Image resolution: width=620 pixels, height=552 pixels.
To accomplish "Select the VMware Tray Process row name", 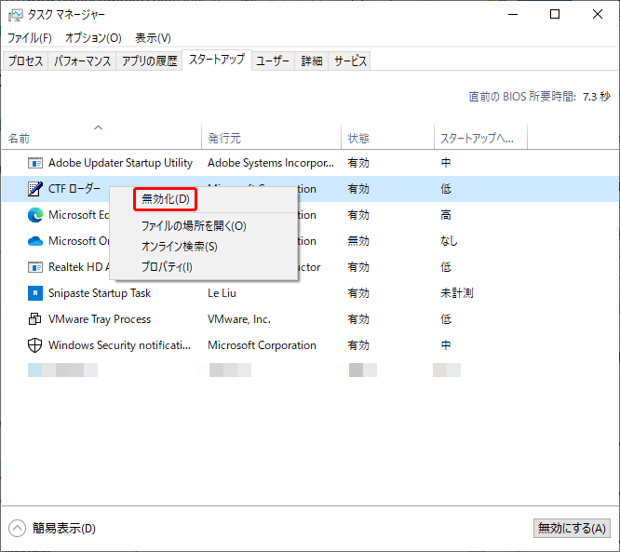I will [x=100, y=319].
